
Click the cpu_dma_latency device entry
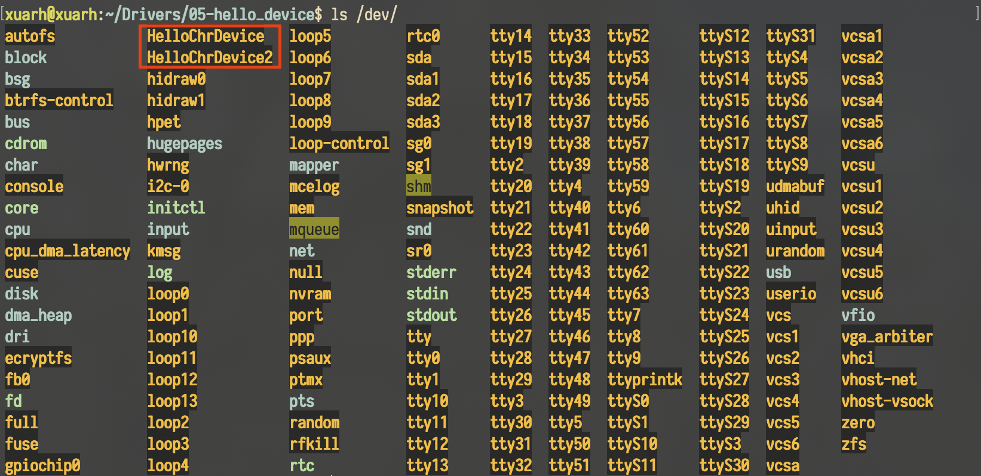tap(67, 251)
